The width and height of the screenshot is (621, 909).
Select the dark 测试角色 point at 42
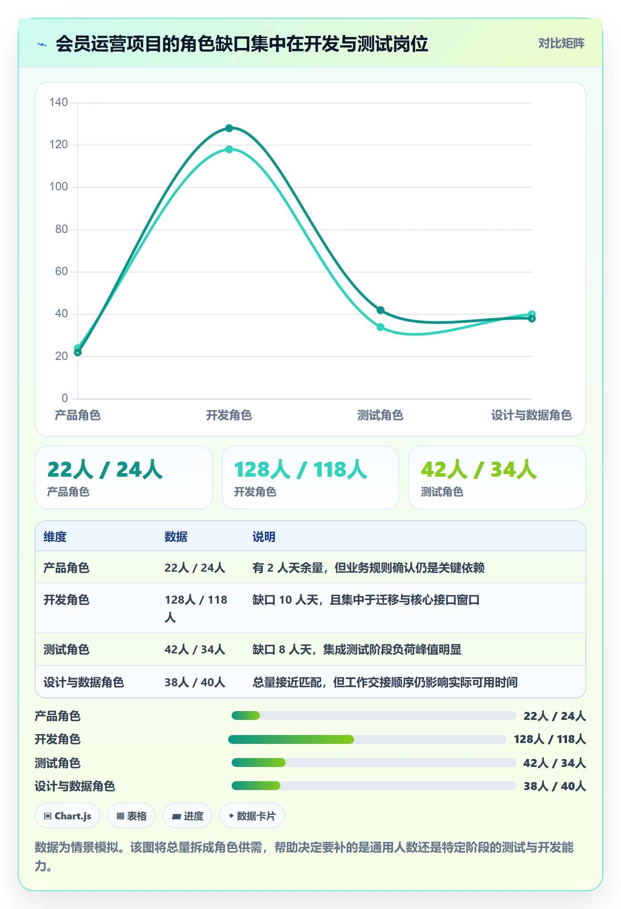(x=380, y=310)
